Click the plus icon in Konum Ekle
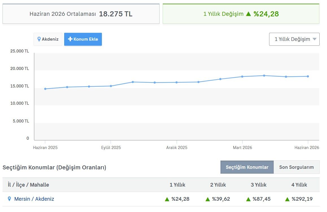The image size is (327, 212). click(x=70, y=39)
